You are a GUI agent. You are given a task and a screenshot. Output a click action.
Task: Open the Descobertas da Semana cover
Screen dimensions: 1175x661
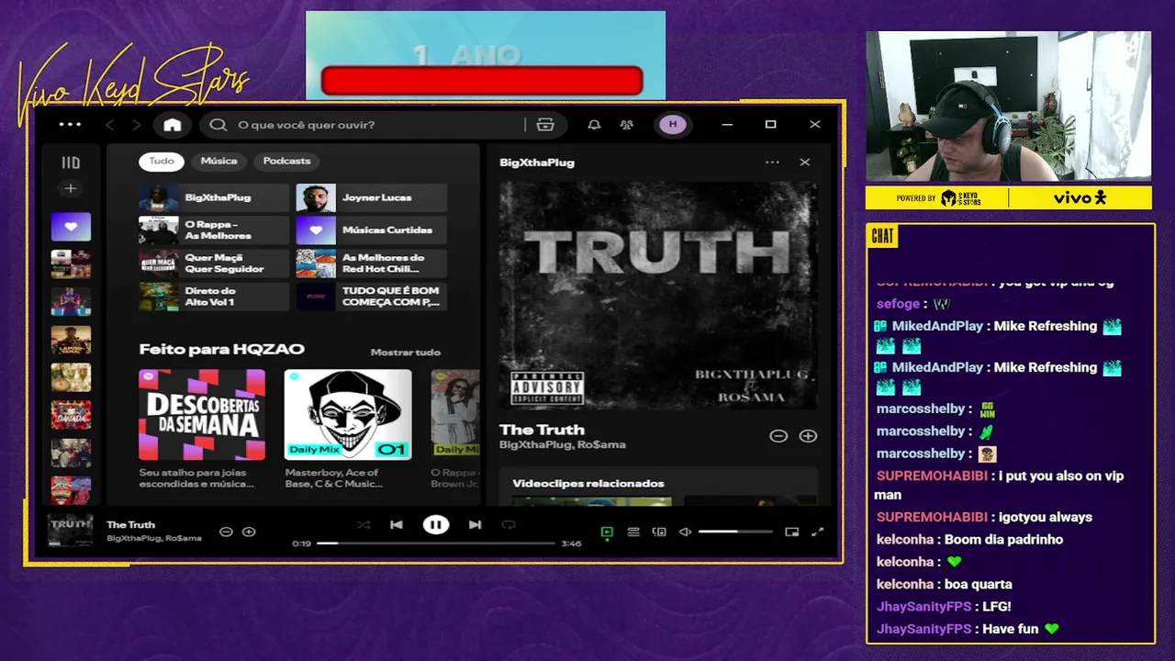202,415
